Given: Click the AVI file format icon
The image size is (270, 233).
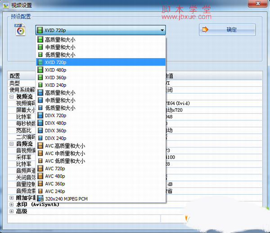Looking at the screenshot, I should [20, 30].
